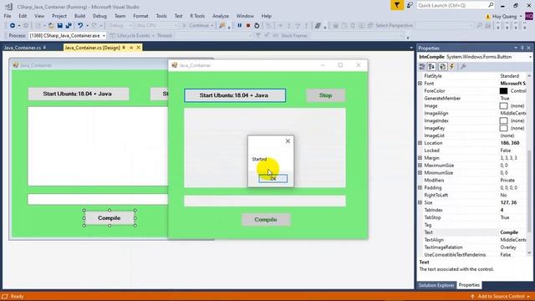
Task: Click the Save All icon in the toolbar
Action: (69, 26)
